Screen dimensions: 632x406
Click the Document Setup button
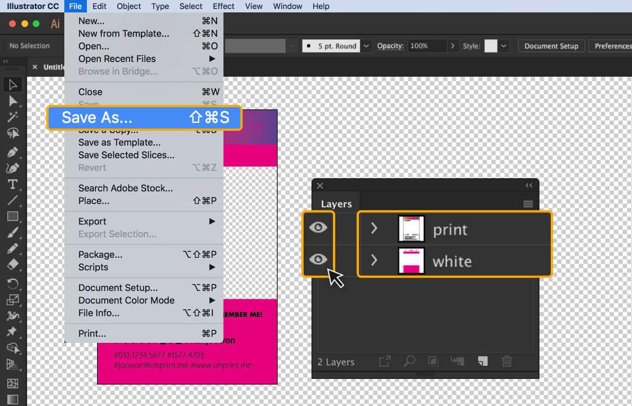(551, 46)
